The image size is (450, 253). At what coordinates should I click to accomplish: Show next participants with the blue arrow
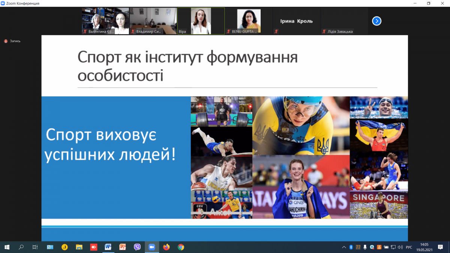(376, 21)
